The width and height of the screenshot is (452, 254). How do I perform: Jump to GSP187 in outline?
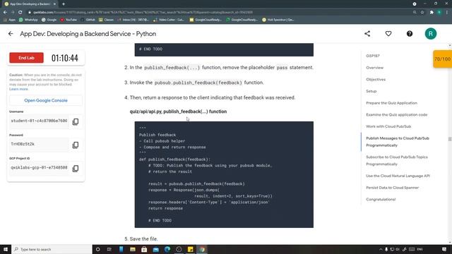pyautogui.click(x=373, y=56)
